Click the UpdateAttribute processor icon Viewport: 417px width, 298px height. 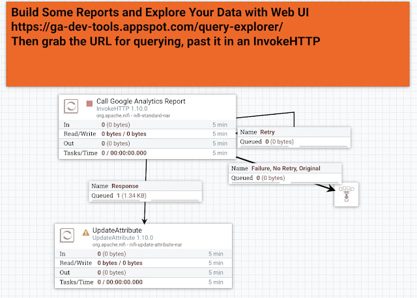(x=67, y=235)
